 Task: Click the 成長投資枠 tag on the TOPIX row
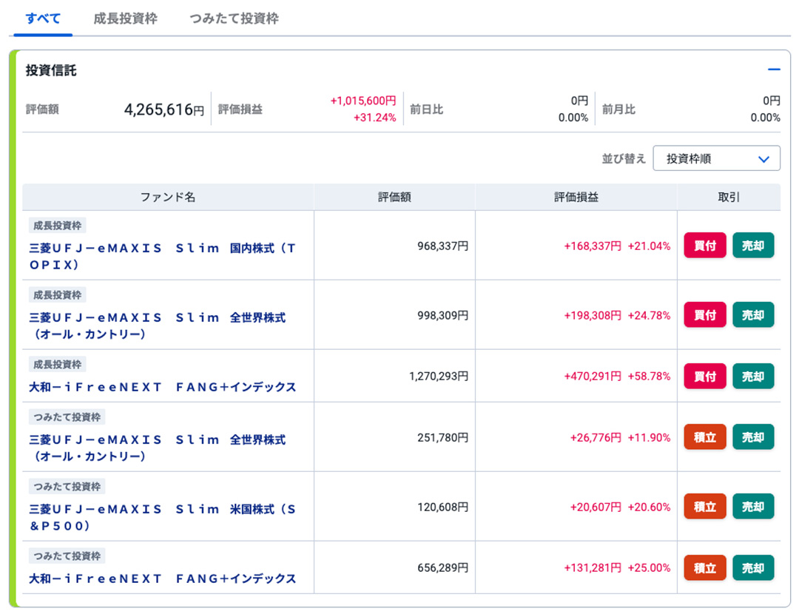[57, 225]
